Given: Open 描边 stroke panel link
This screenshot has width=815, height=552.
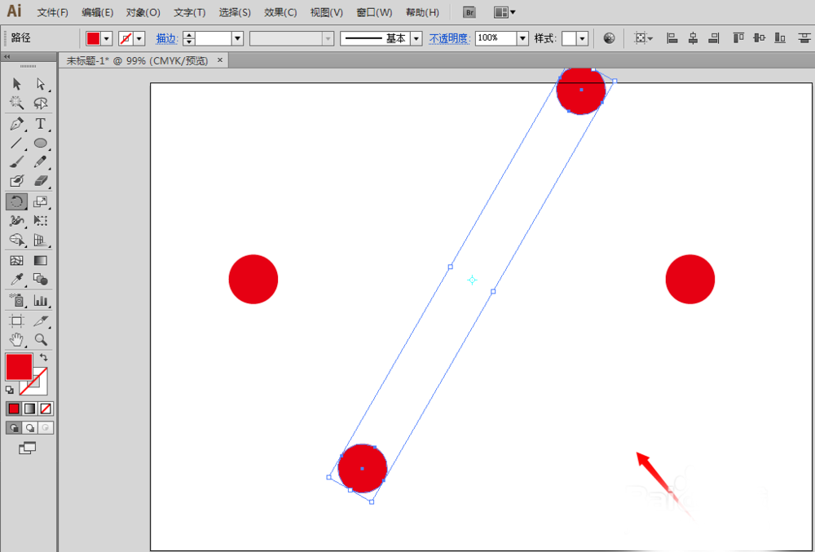Looking at the screenshot, I should tap(167, 38).
